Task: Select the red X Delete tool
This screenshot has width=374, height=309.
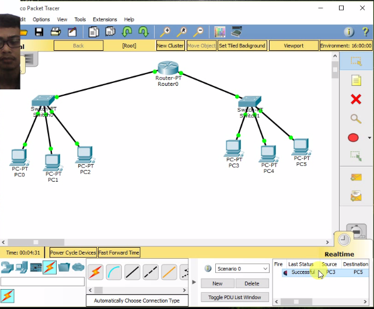Action: pos(356,99)
